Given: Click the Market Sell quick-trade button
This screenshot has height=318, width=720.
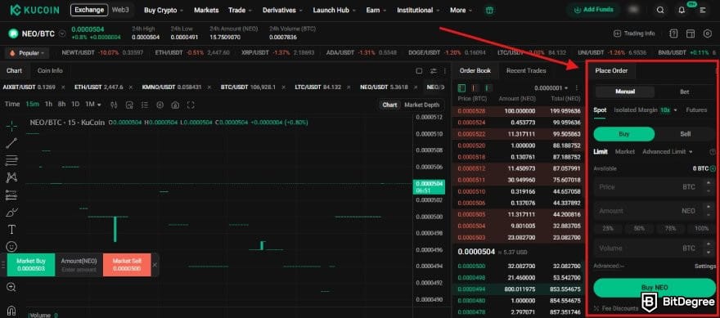Looking at the screenshot, I should pos(127,264).
